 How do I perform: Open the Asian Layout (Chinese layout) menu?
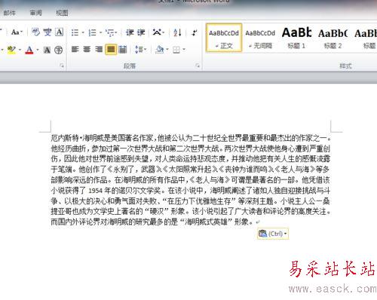click(x=158, y=32)
